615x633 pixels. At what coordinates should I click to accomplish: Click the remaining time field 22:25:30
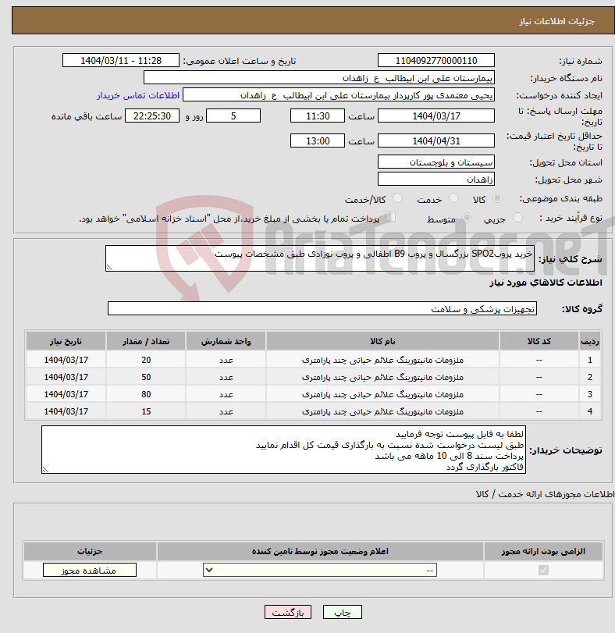point(152,116)
